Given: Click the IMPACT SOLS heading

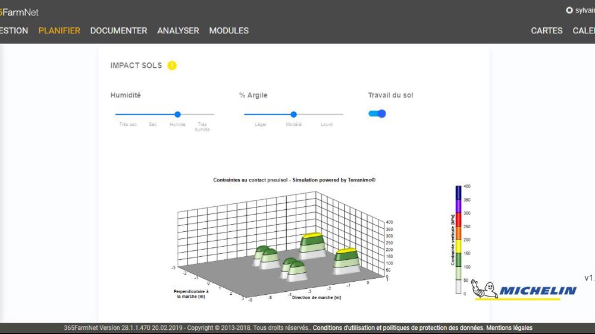Looking at the screenshot, I should pos(136,65).
